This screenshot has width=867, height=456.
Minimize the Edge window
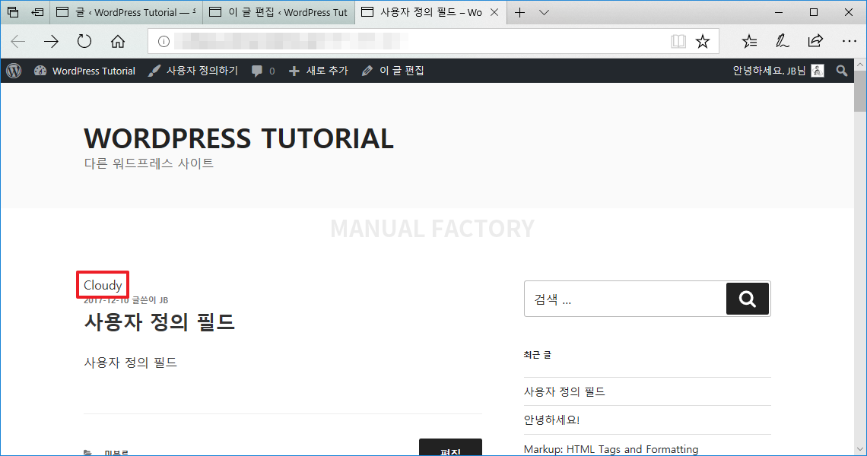779,12
